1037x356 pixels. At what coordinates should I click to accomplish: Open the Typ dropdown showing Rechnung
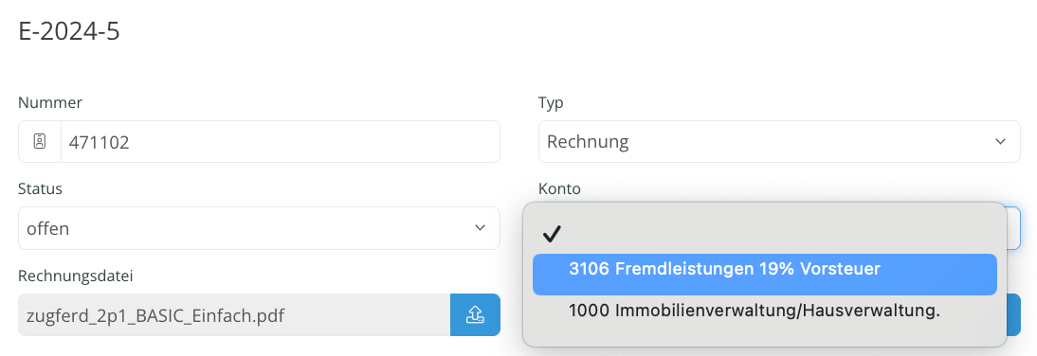tap(779, 141)
